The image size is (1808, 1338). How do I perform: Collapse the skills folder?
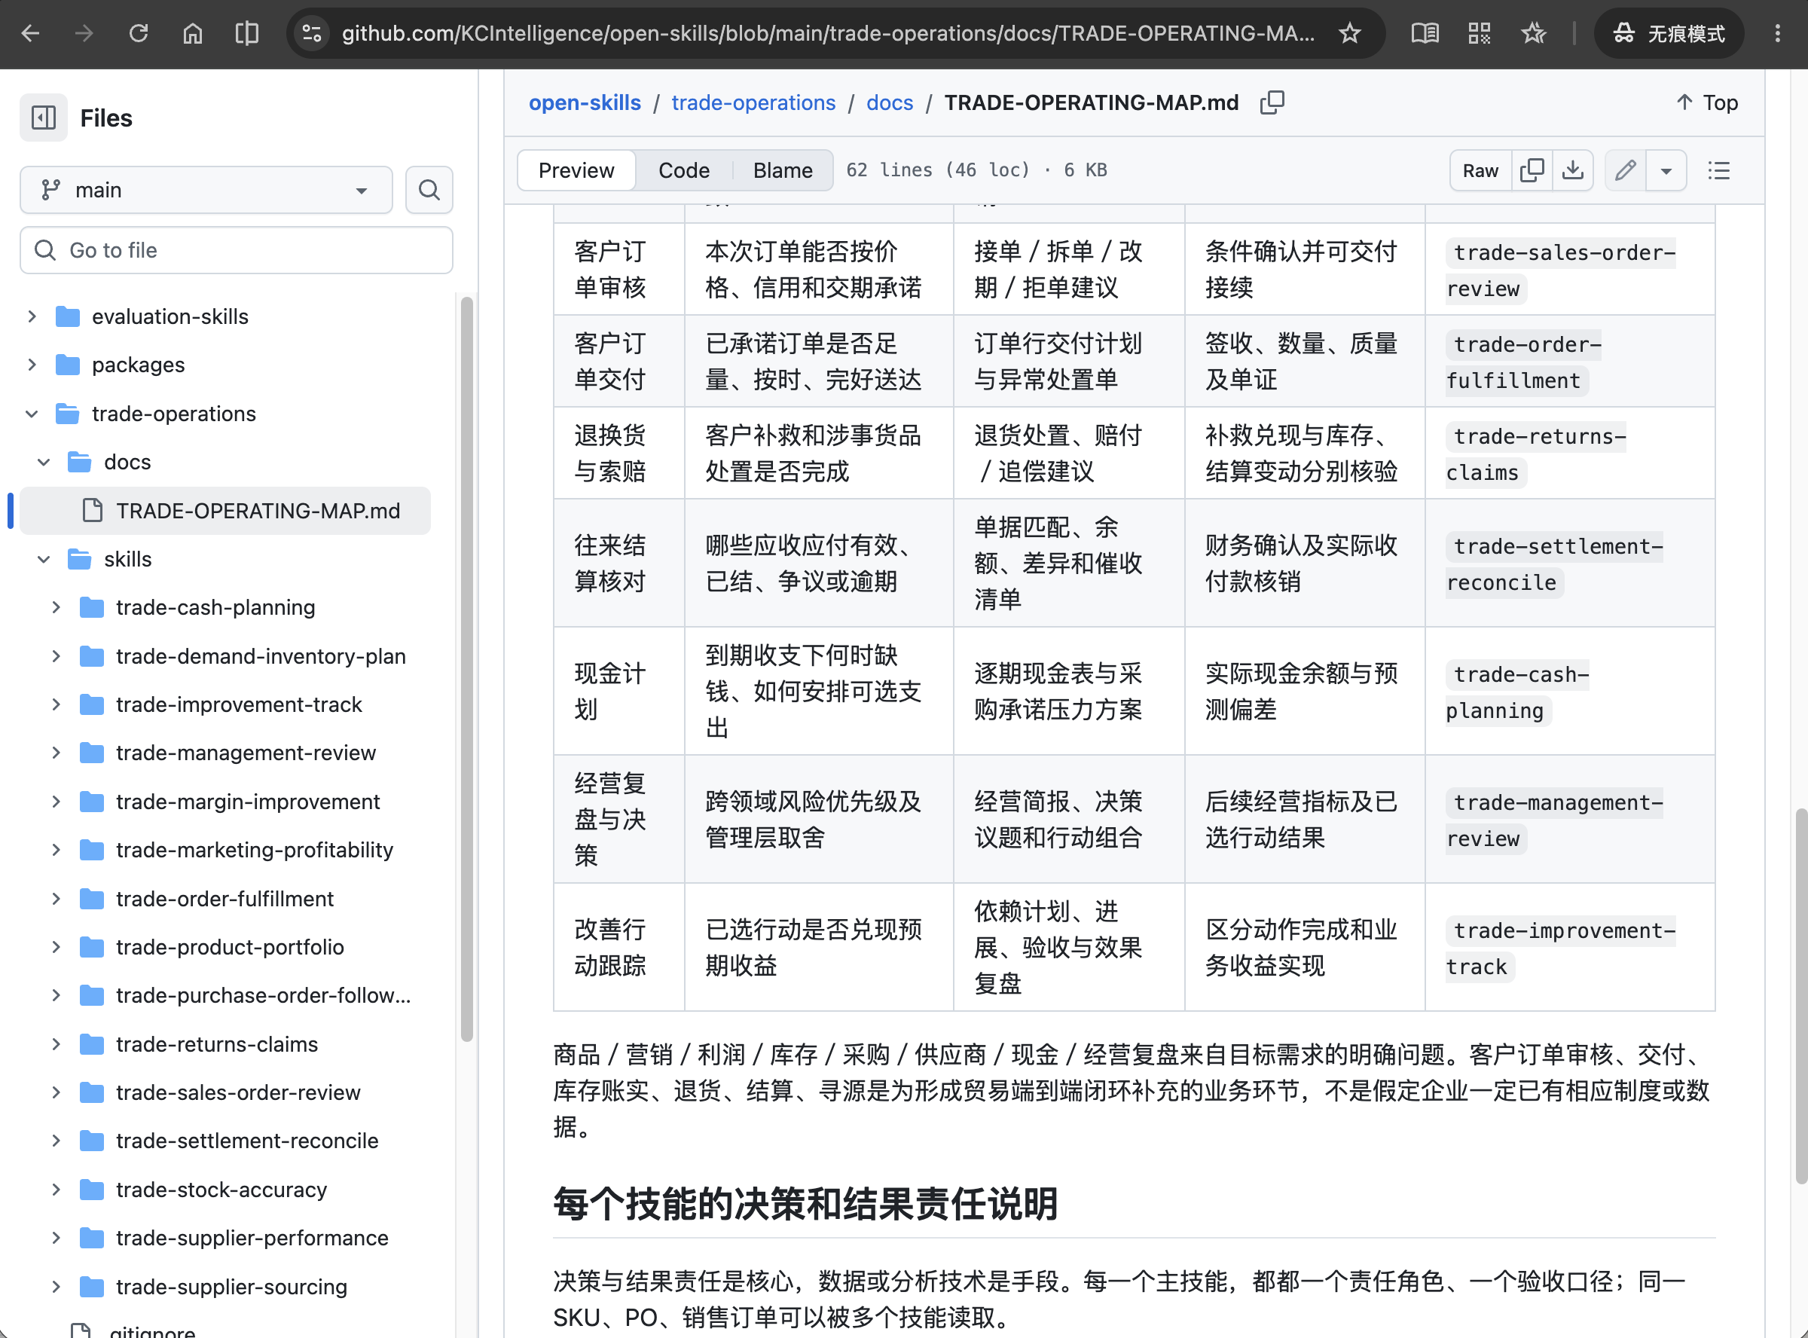coord(44,560)
